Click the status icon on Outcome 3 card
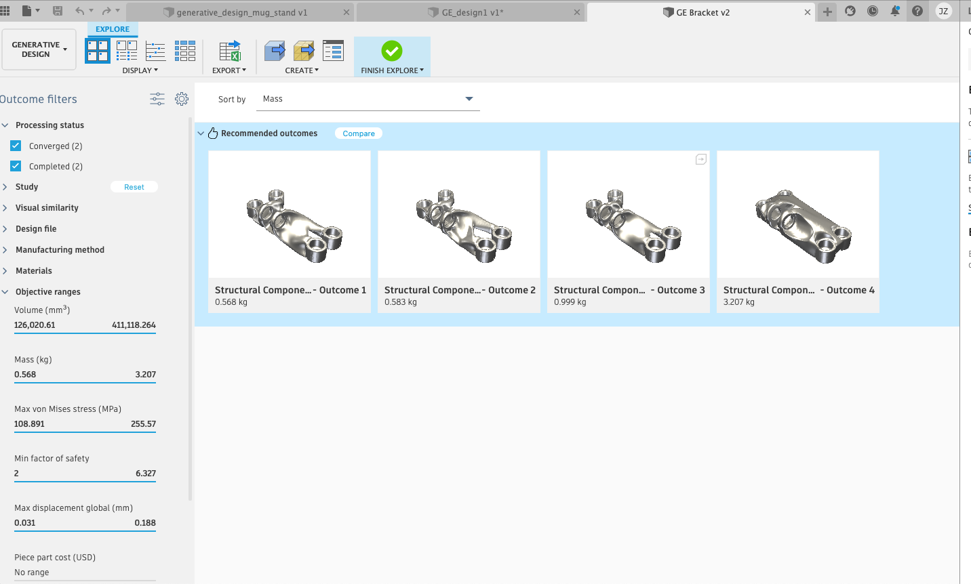Screen dimensions: 971x584 pyautogui.click(x=701, y=159)
